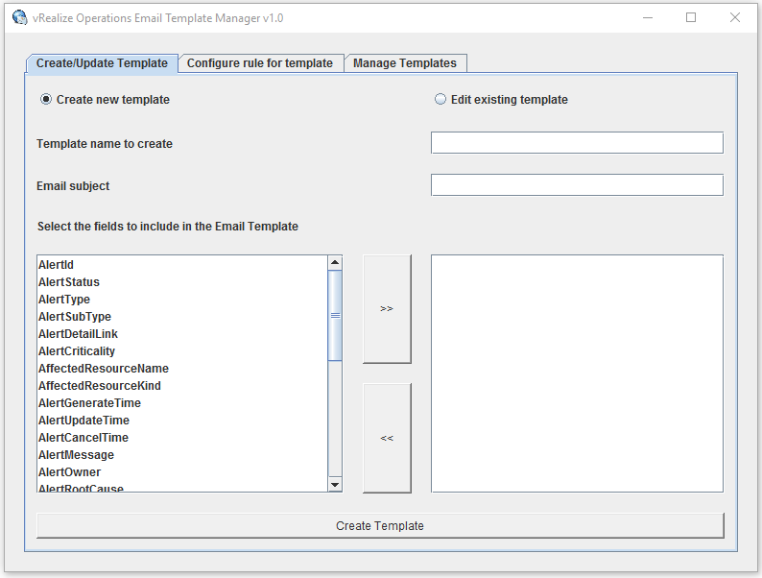Click the Create Template button
Screen dimensions: 762x578
point(380,526)
